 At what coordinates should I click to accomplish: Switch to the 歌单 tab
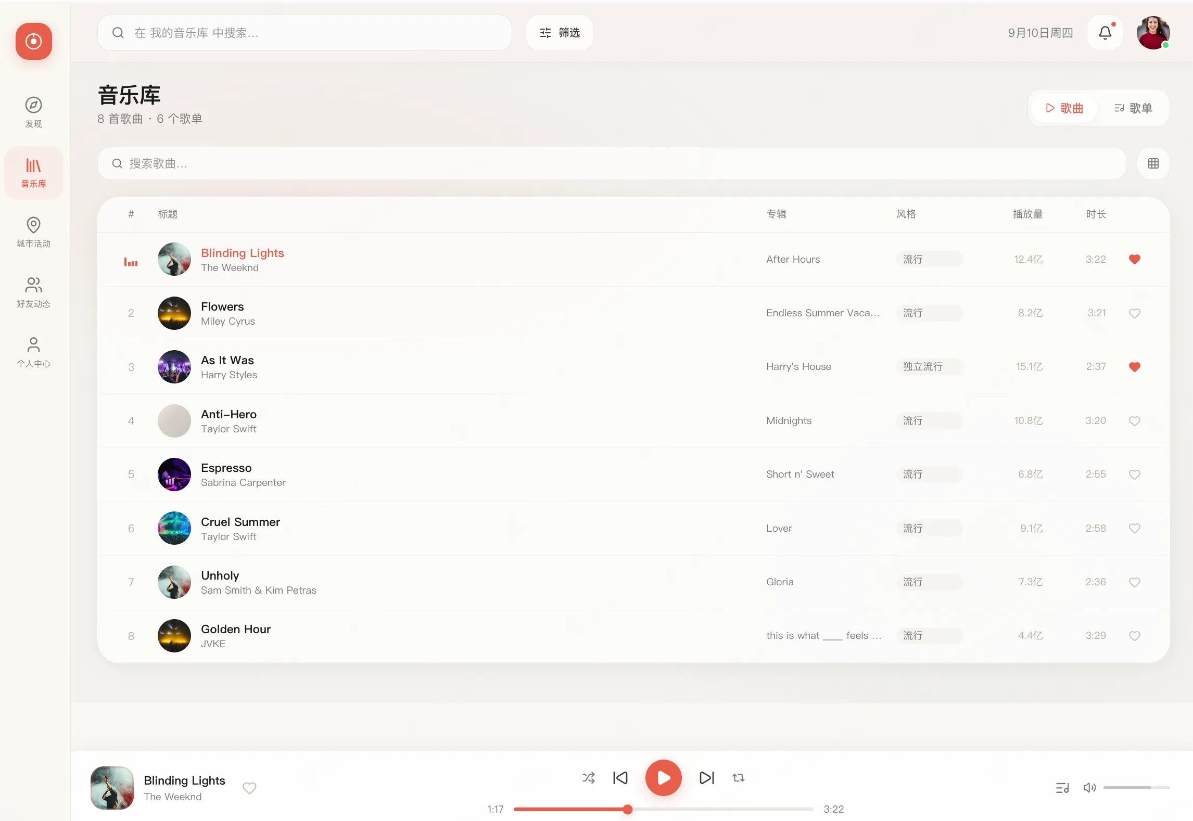click(x=1133, y=108)
